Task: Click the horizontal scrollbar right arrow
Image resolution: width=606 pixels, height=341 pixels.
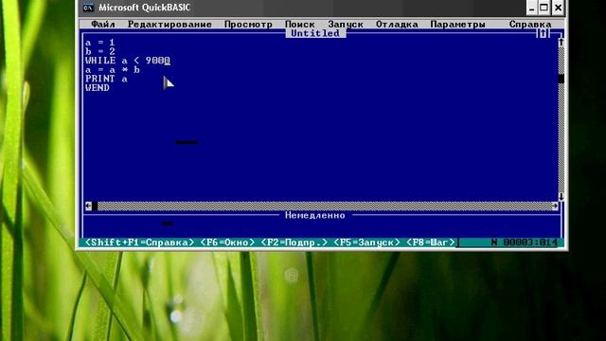Action: (x=555, y=206)
